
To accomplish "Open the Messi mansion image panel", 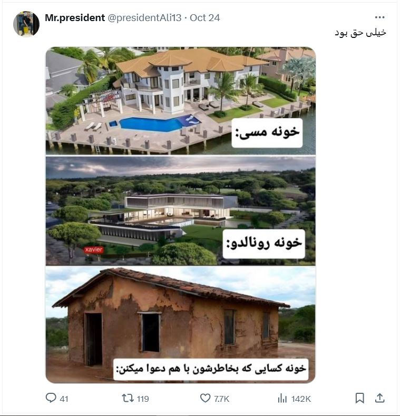I will pos(181,101).
